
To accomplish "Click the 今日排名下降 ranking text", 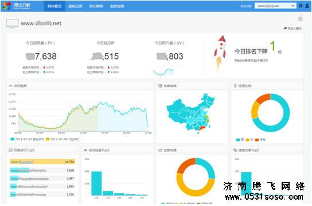I will pyautogui.click(x=251, y=51).
